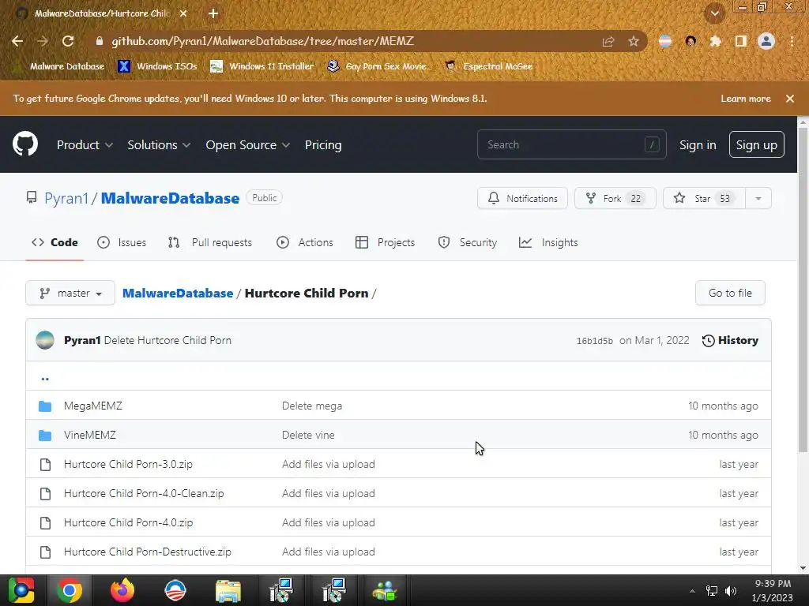
Task: Switch to the Insights tab
Action: [548, 242]
